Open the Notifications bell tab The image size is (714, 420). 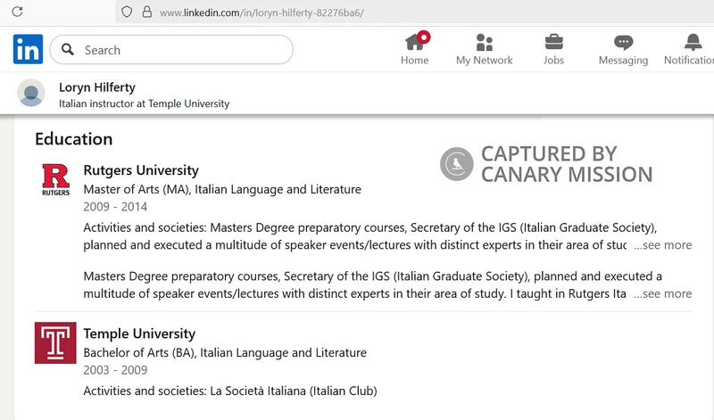(689, 49)
